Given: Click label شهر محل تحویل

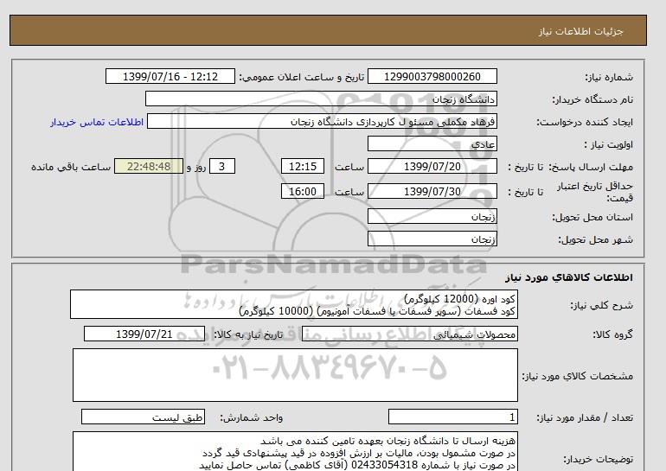Looking at the screenshot, I should point(595,239).
